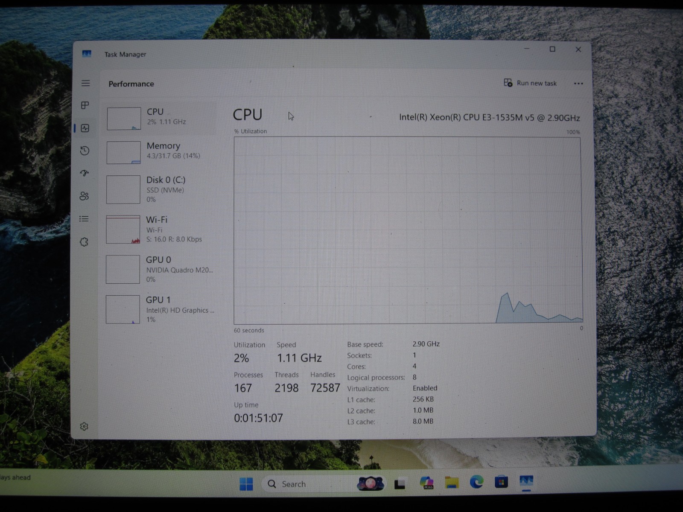
Task: Click the Logical processors label
Action: (x=376, y=378)
